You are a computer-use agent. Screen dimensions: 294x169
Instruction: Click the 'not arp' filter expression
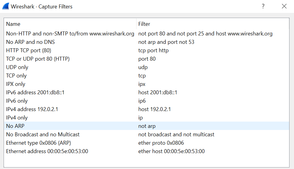(147, 126)
